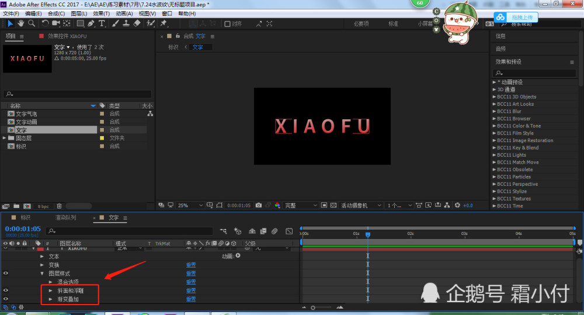Click the draft 3D icon in timeline
Viewport: 584px width, 315px height.
(x=237, y=231)
